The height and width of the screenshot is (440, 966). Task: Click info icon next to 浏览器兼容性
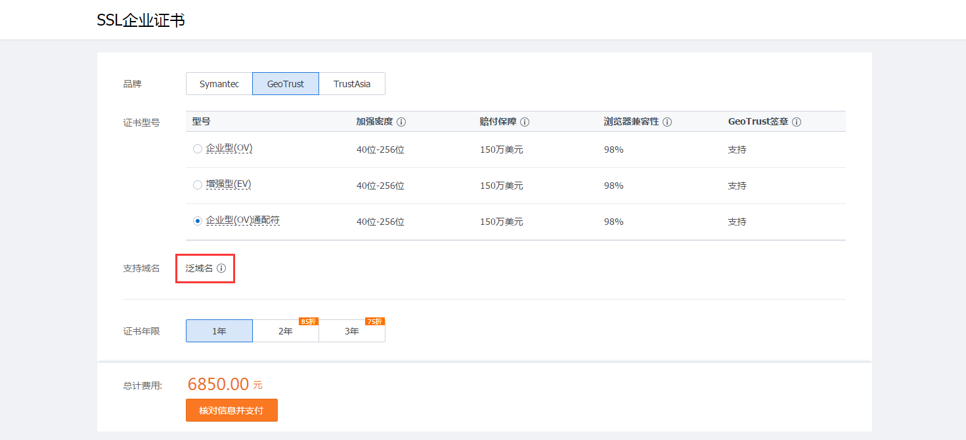pos(667,122)
